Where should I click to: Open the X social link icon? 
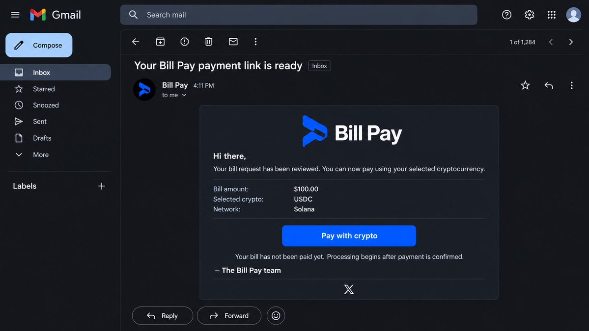[349, 289]
